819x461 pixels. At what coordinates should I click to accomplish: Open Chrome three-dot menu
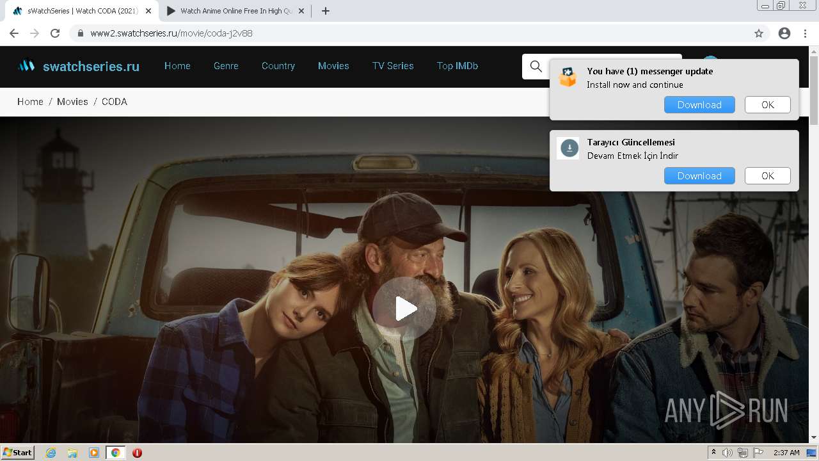(805, 33)
